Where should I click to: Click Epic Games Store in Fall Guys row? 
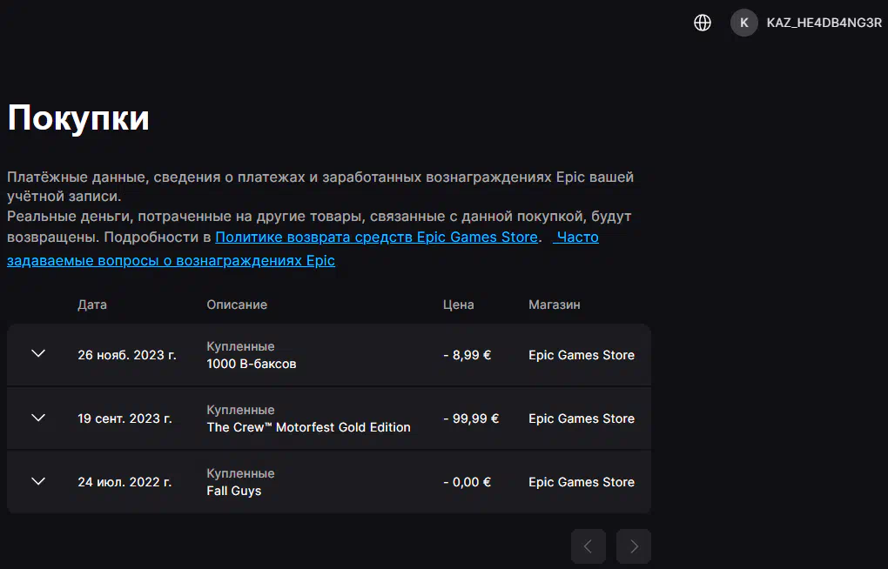pos(581,482)
